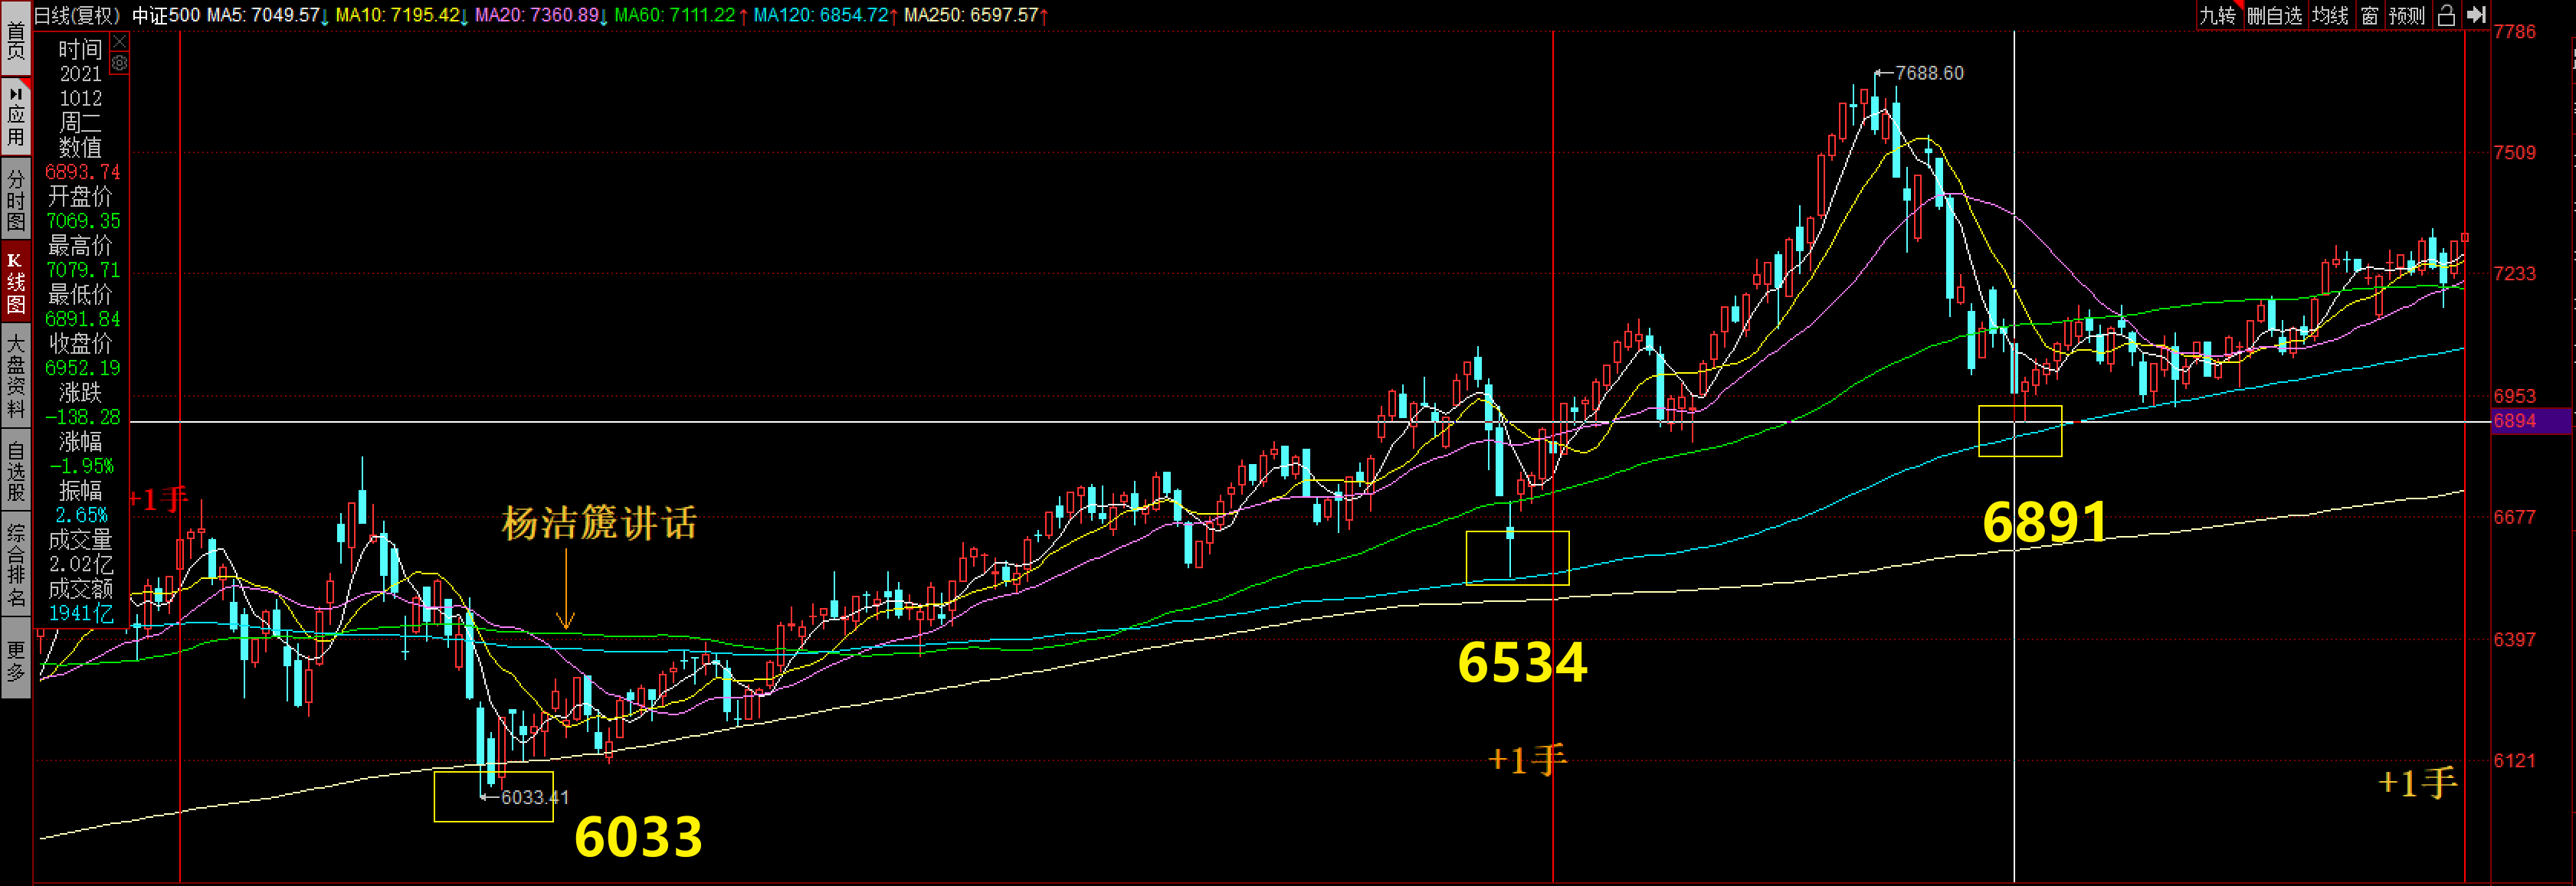
Task: Click the 6033.41 low price marker
Action: click(x=533, y=797)
